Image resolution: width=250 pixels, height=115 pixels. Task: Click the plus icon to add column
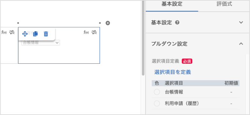[x=108, y=23]
